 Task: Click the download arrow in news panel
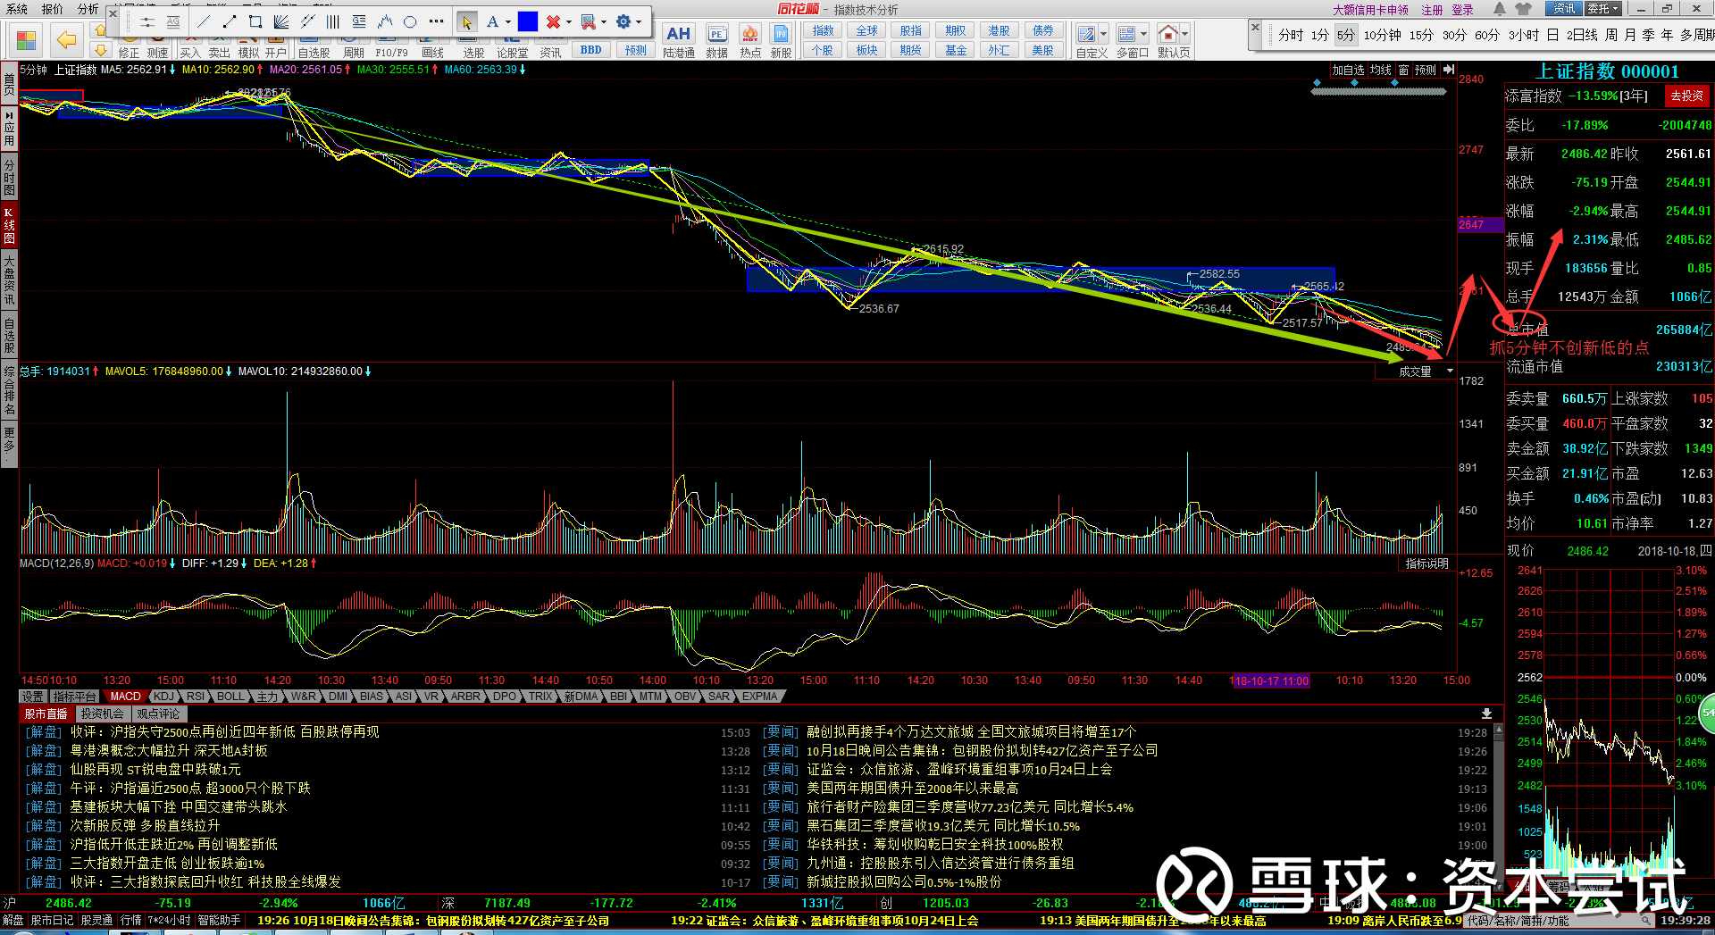tap(1486, 714)
